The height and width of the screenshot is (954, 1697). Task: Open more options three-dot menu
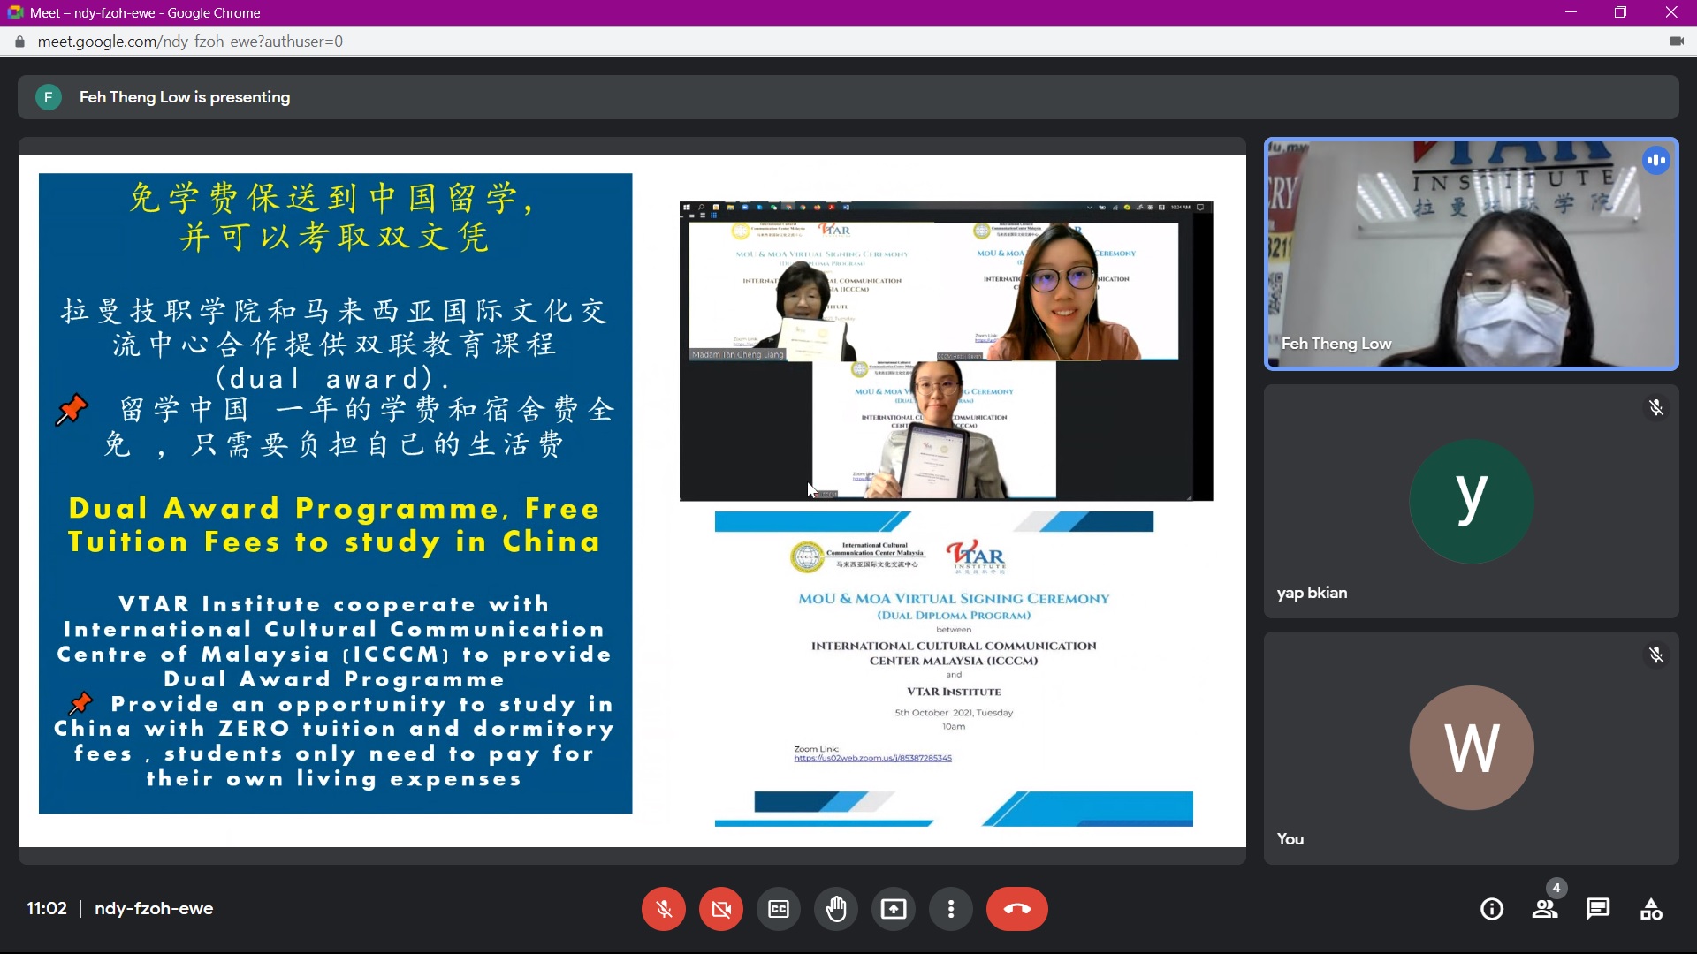(x=951, y=909)
